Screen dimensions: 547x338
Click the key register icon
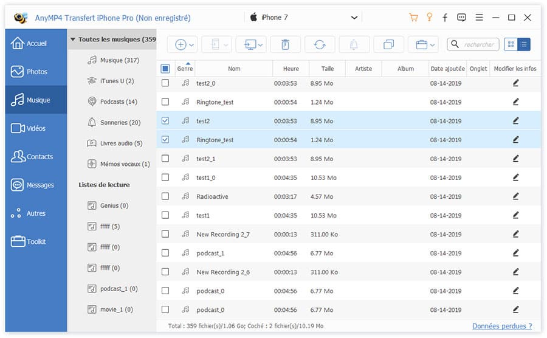[x=430, y=18]
